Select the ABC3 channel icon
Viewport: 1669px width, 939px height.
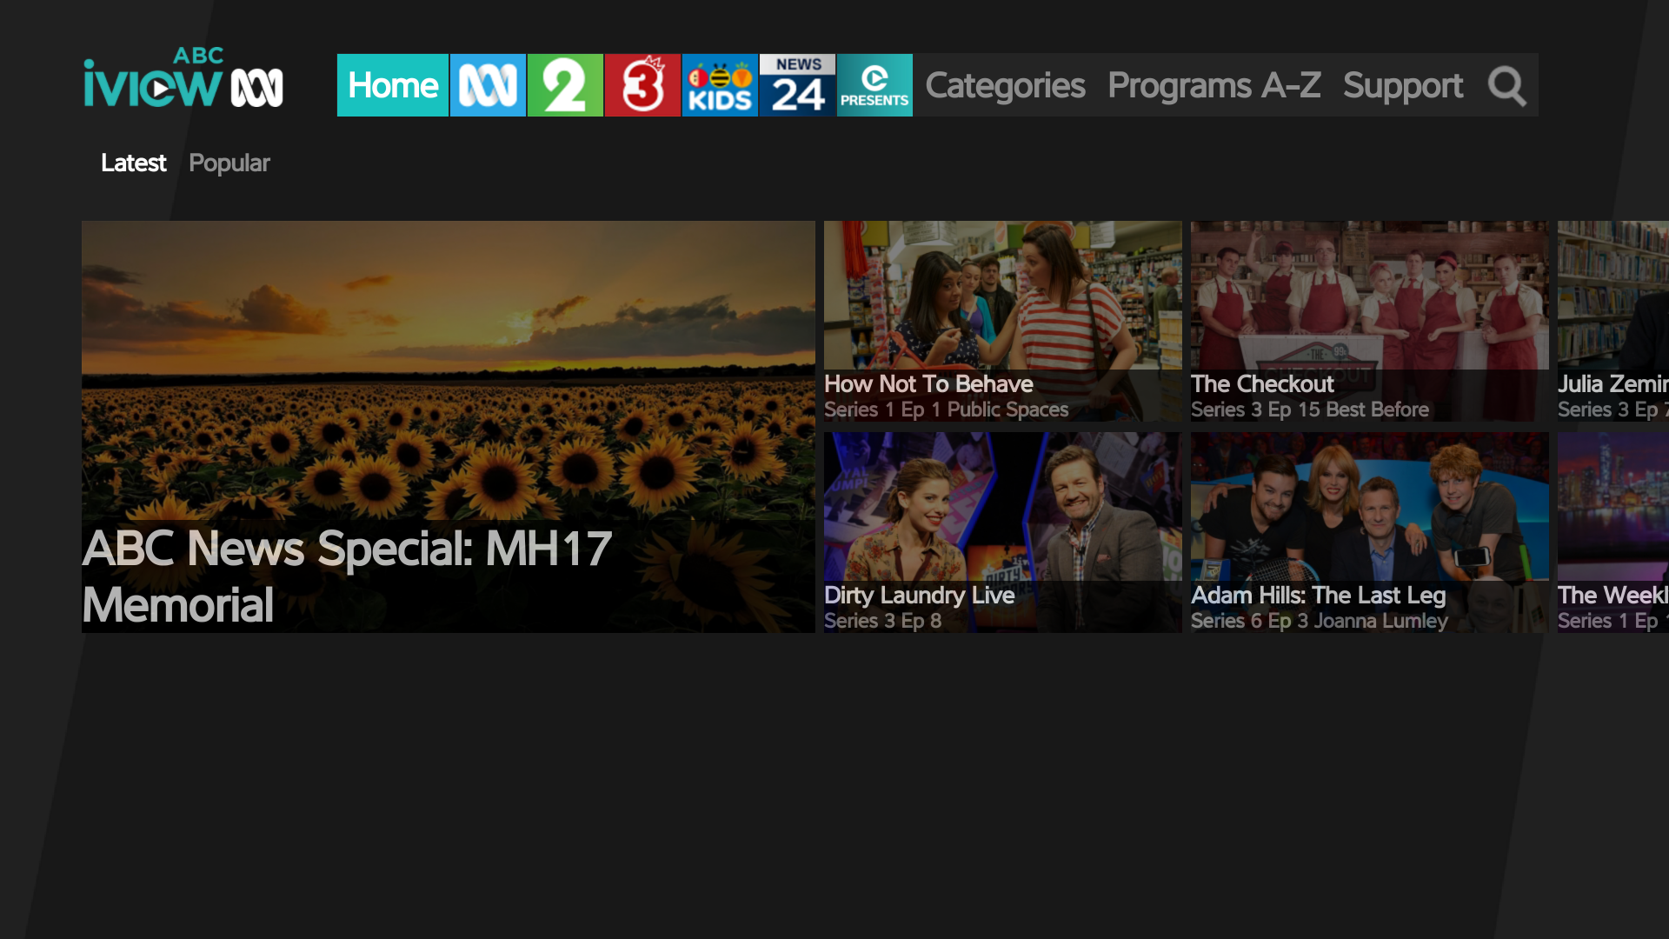coord(642,85)
